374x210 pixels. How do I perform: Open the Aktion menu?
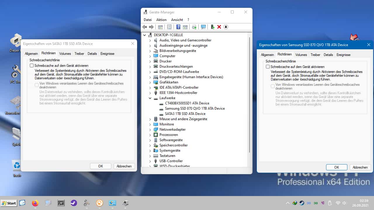[x=161, y=20]
